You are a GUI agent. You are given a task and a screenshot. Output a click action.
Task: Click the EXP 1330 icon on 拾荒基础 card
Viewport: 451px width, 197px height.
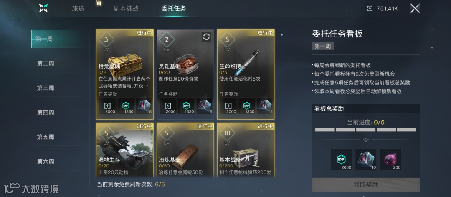pos(126,106)
